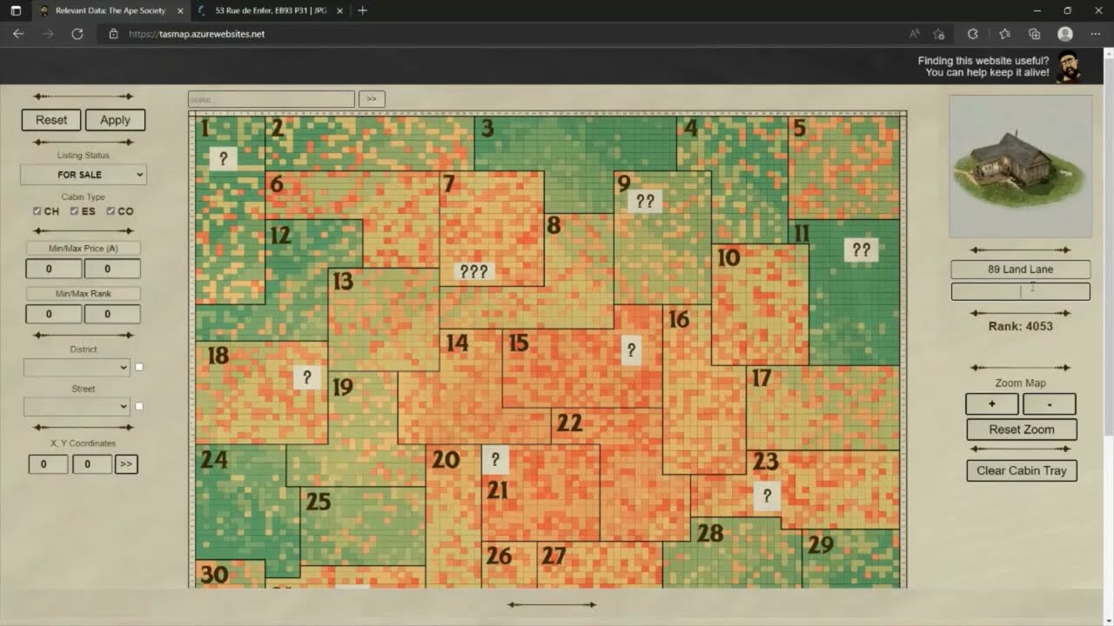1114x626 pixels.
Task: Open the tab actions menu icon
Action: [x=16, y=10]
